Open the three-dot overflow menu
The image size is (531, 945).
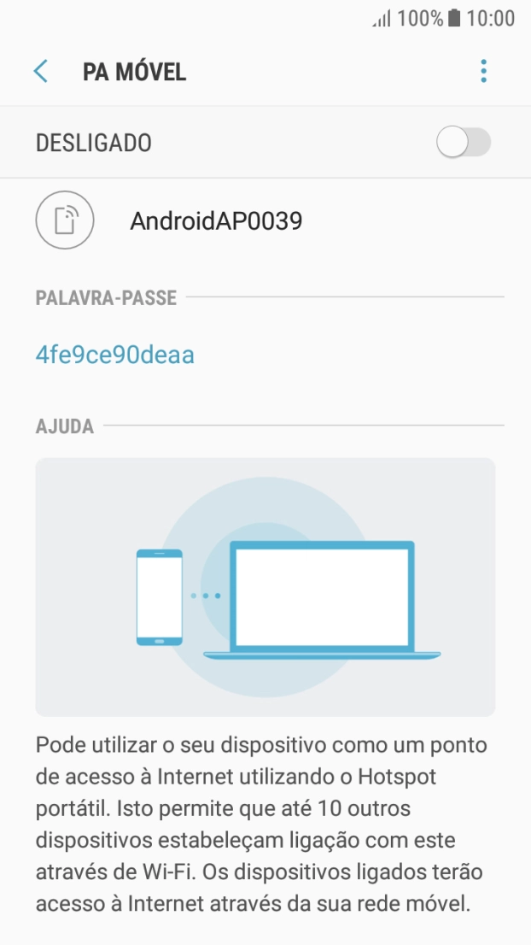pos(483,71)
